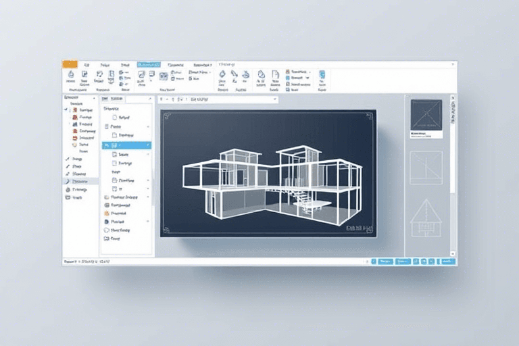Select the blue highlighted row in the middle tree
The width and height of the screenshot is (519, 346).
point(126,145)
